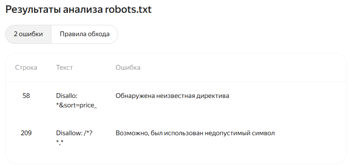Click the "Текст" column header

[64, 67]
